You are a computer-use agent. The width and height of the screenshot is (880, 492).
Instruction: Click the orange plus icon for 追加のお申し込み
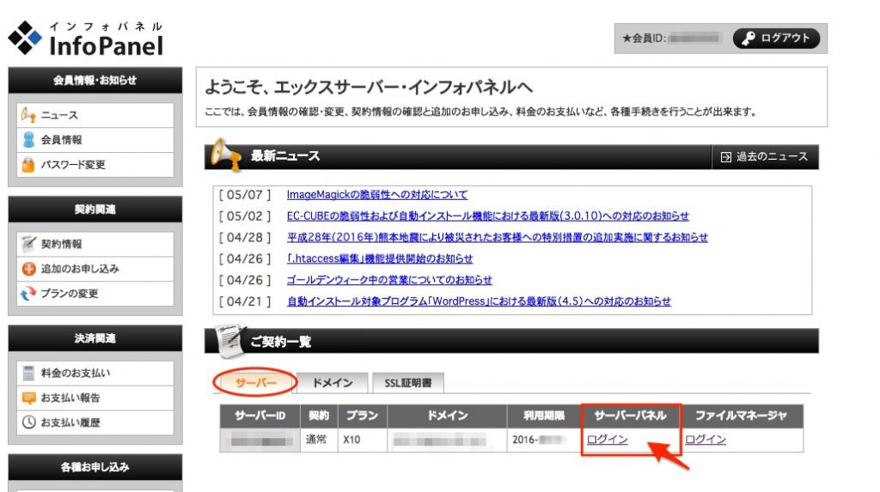coord(28,269)
